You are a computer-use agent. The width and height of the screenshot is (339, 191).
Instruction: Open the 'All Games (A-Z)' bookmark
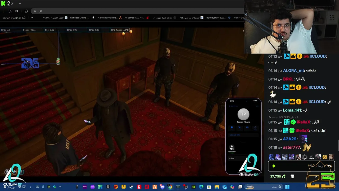pyautogui.click(x=137, y=18)
